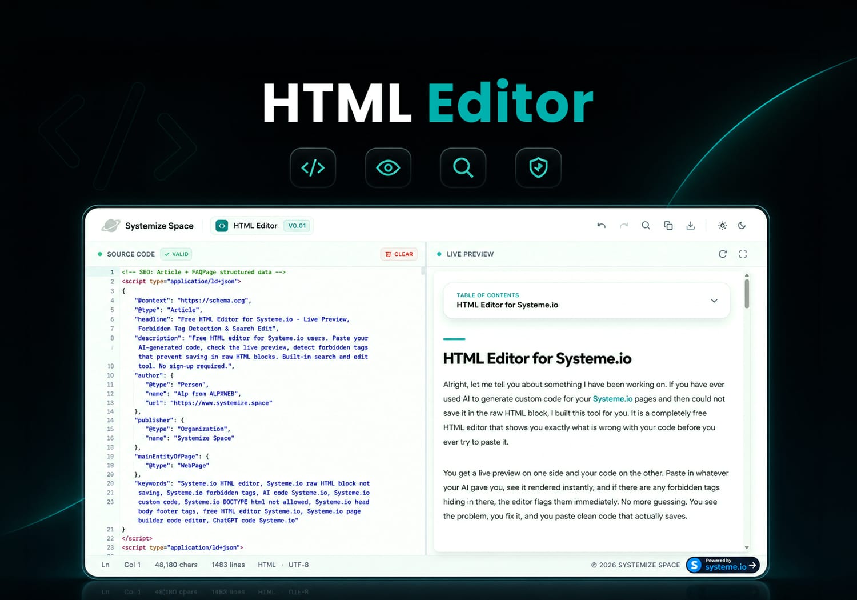Click the teal code icon beside HTML Editor label
Screen dimensions: 857x600
(x=222, y=226)
